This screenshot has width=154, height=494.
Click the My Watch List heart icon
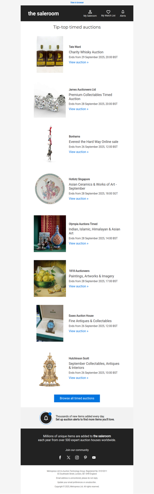pos(108,12)
